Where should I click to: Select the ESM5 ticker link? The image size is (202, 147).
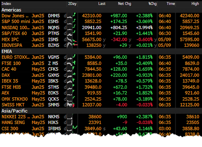click(x=53, y=21)
